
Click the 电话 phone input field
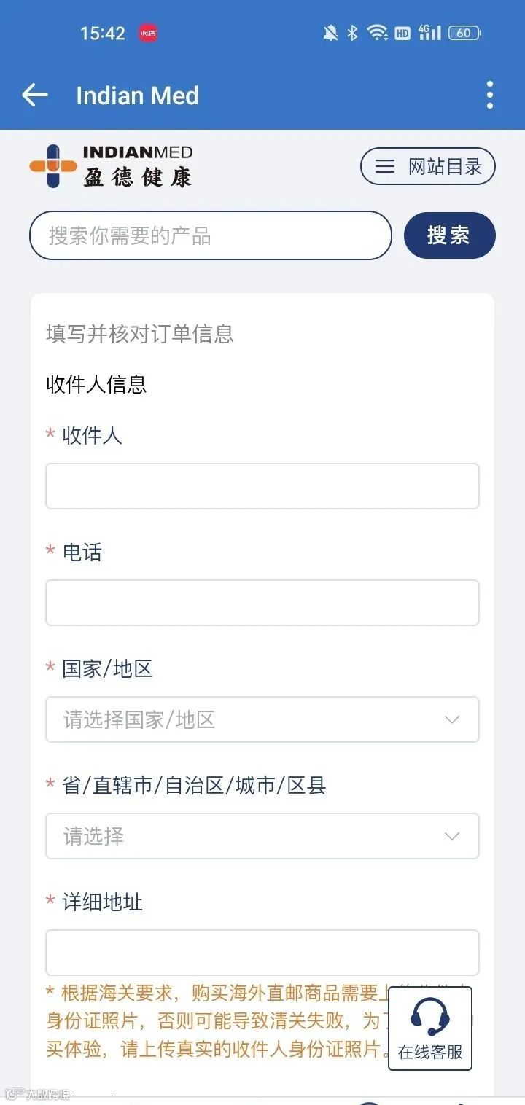262,603
